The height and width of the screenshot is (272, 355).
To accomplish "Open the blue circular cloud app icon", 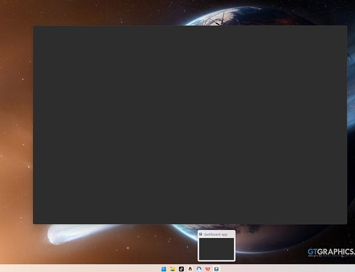I will point(199,269).
